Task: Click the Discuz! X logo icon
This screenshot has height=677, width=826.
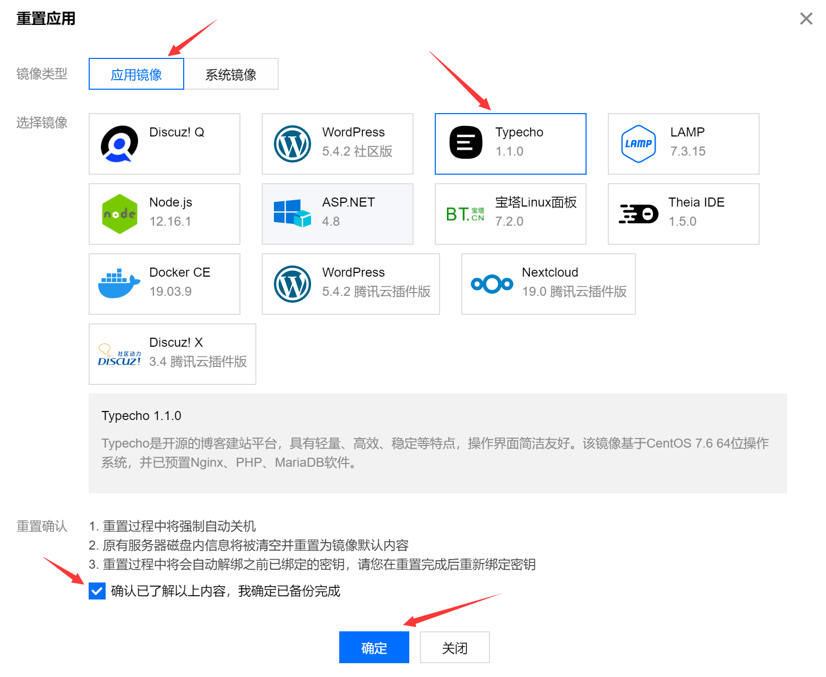Action: click(119, 355)
